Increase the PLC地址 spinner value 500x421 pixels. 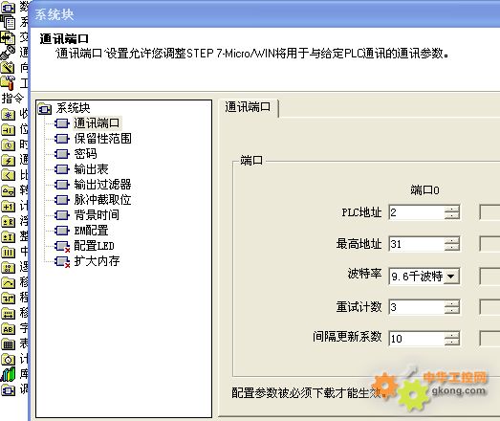[x=452, y=209]
